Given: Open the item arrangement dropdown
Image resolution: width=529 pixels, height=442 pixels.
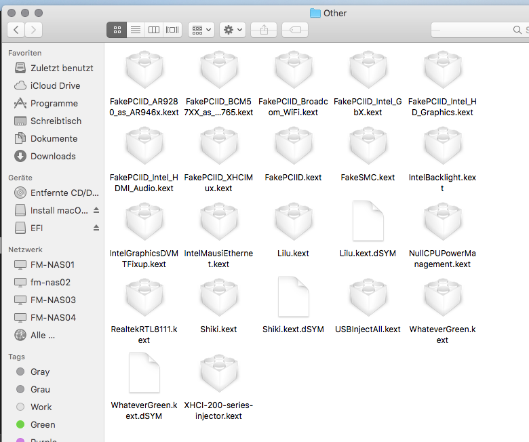Looking at the screenshot, I should click(x=201, y=30).
